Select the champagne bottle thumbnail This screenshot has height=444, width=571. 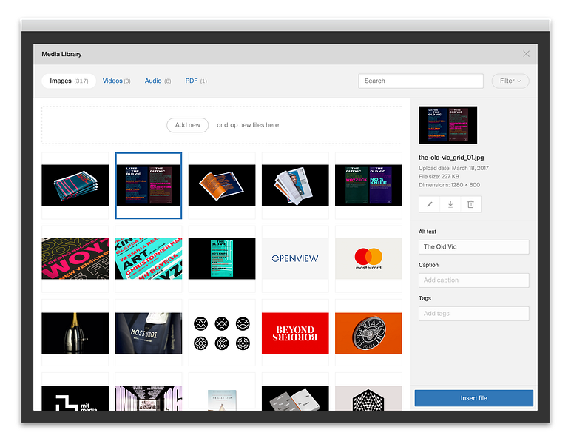75,333
